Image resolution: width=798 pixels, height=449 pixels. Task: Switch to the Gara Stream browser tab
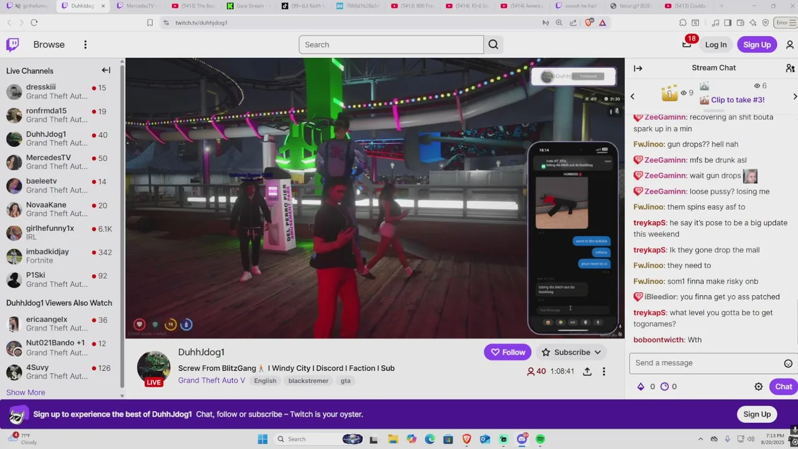(249, 6)
